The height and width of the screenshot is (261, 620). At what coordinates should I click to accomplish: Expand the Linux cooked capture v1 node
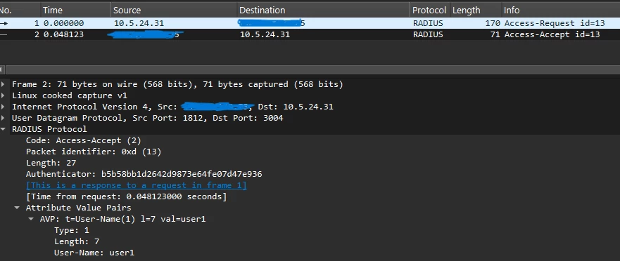click(x=4, y=95)
